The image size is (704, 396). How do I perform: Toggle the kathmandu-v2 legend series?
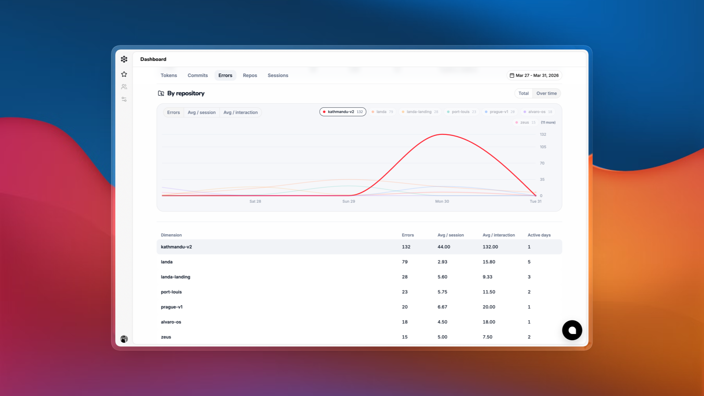tap(343, 112)
